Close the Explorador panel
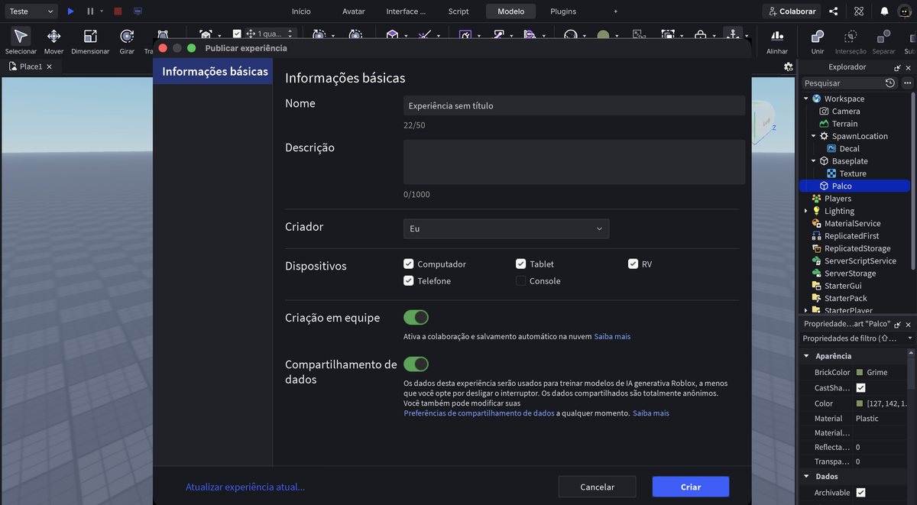 pos(909,67)
